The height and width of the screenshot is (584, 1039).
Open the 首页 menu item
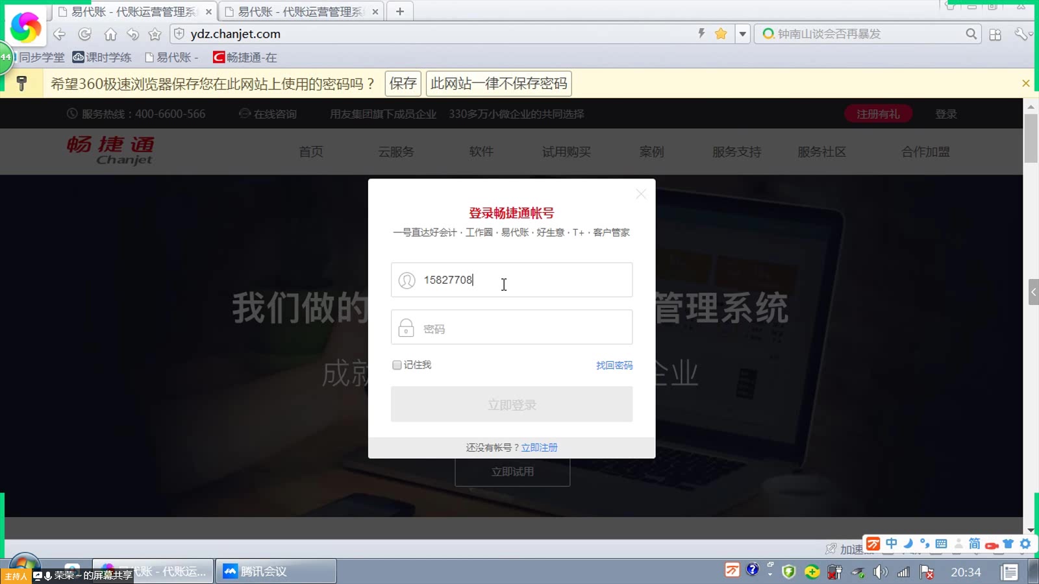(x=311, y=152)
